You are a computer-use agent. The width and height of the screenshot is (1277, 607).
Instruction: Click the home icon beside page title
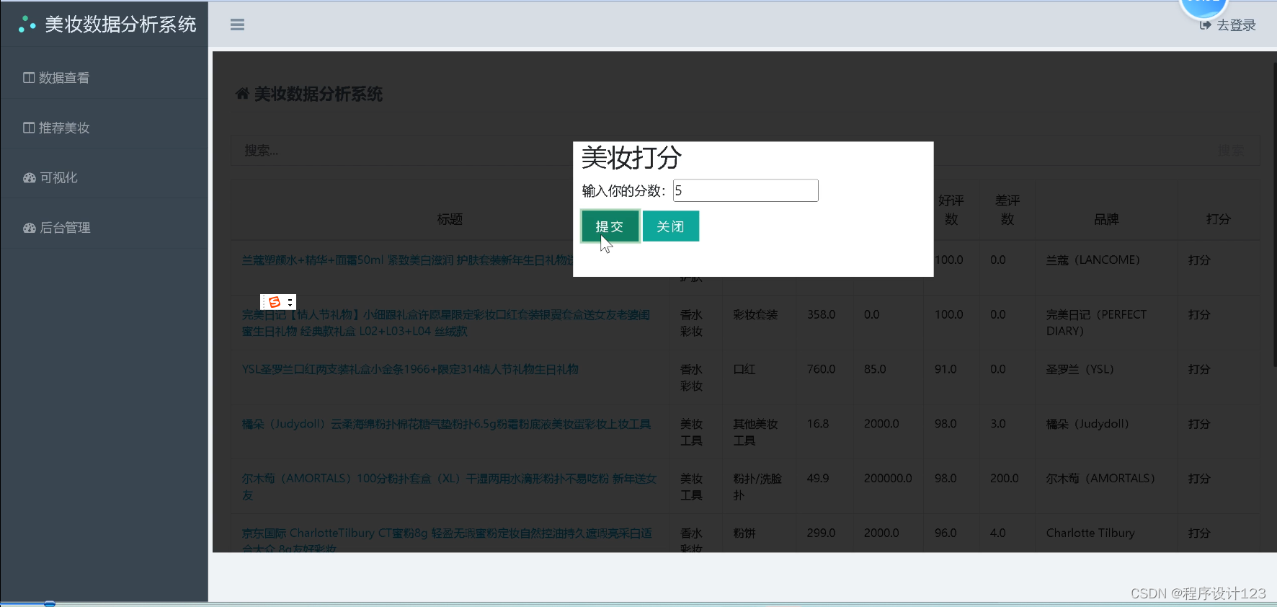coord(242,94)
